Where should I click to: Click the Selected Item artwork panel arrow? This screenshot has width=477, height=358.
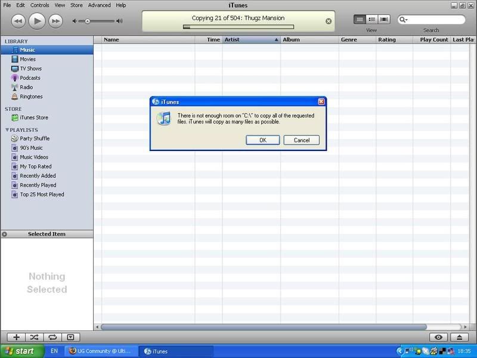(x=4, y=234)
